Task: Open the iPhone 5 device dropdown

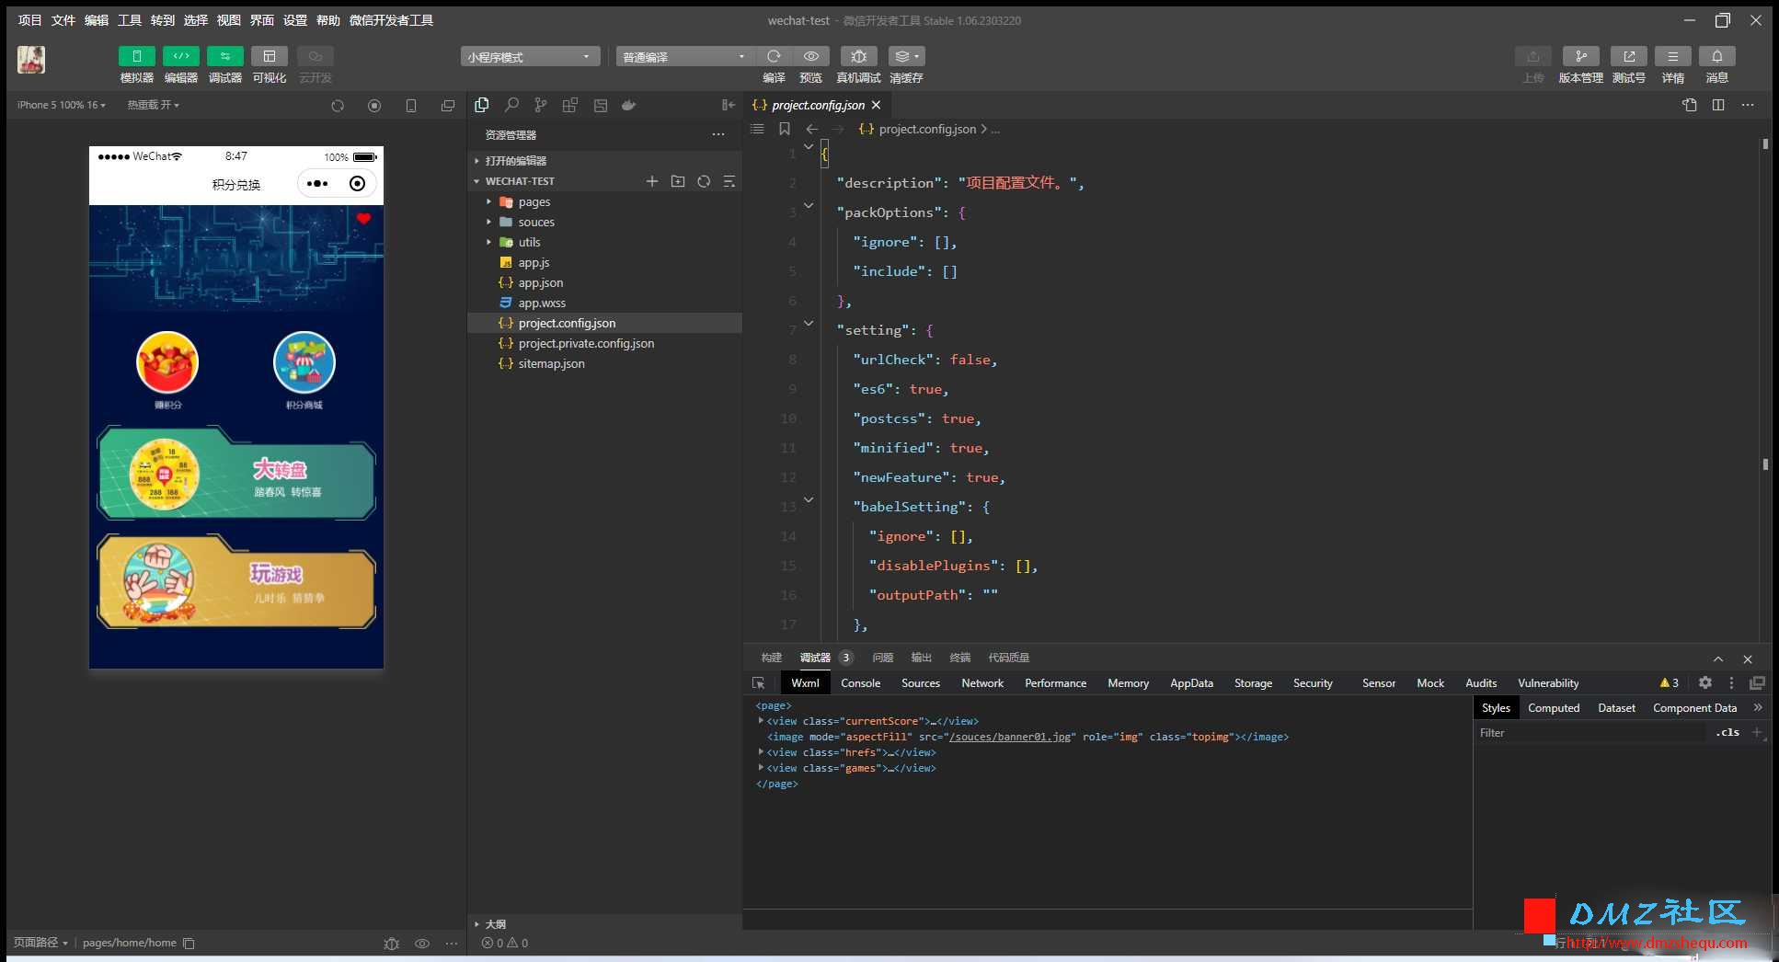Action: tap(62, 105)
